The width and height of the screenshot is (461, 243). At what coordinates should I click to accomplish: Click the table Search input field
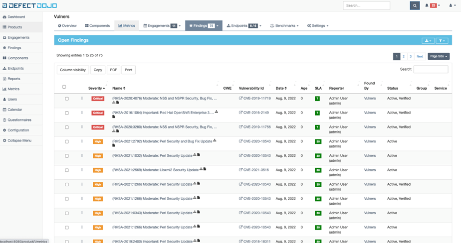[431, 70]
